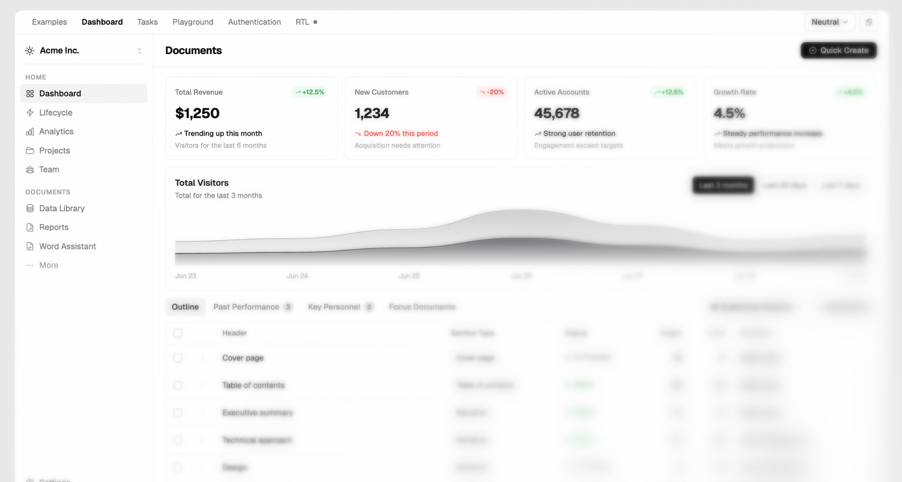Click the Data Library database icon
Image resolution: width=902 pixels, height=482 pixels.
point(30,208)
